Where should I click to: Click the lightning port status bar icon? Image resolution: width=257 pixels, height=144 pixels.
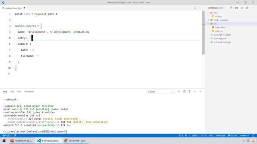click(15, 136)
